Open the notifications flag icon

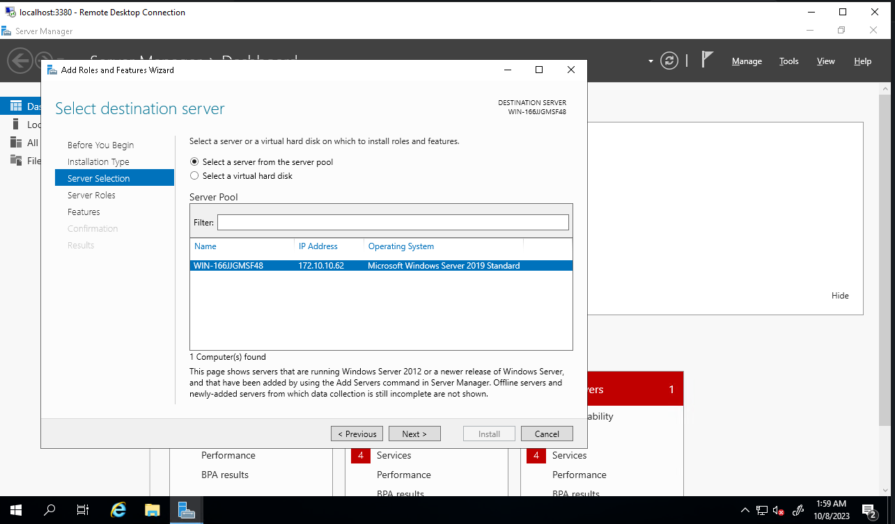click(707, 60)
